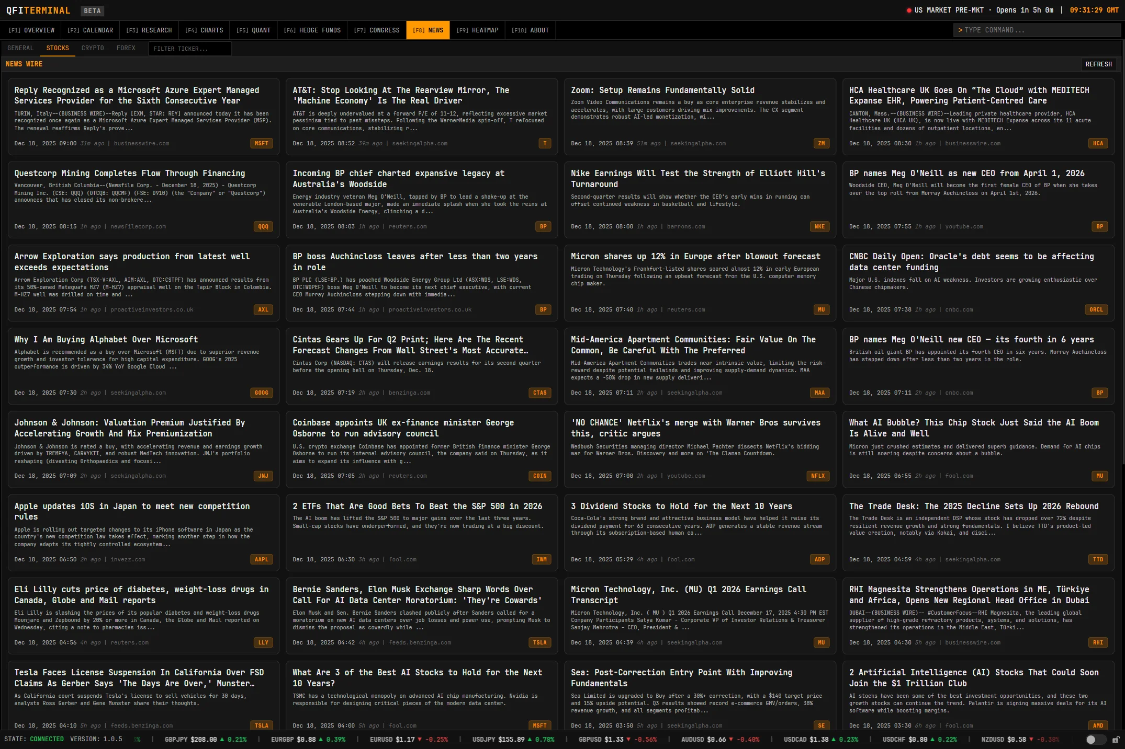Click the MSFT ticker badge on Reply article
This screenshot has width=1125, height=749.
tap(261, 143)
